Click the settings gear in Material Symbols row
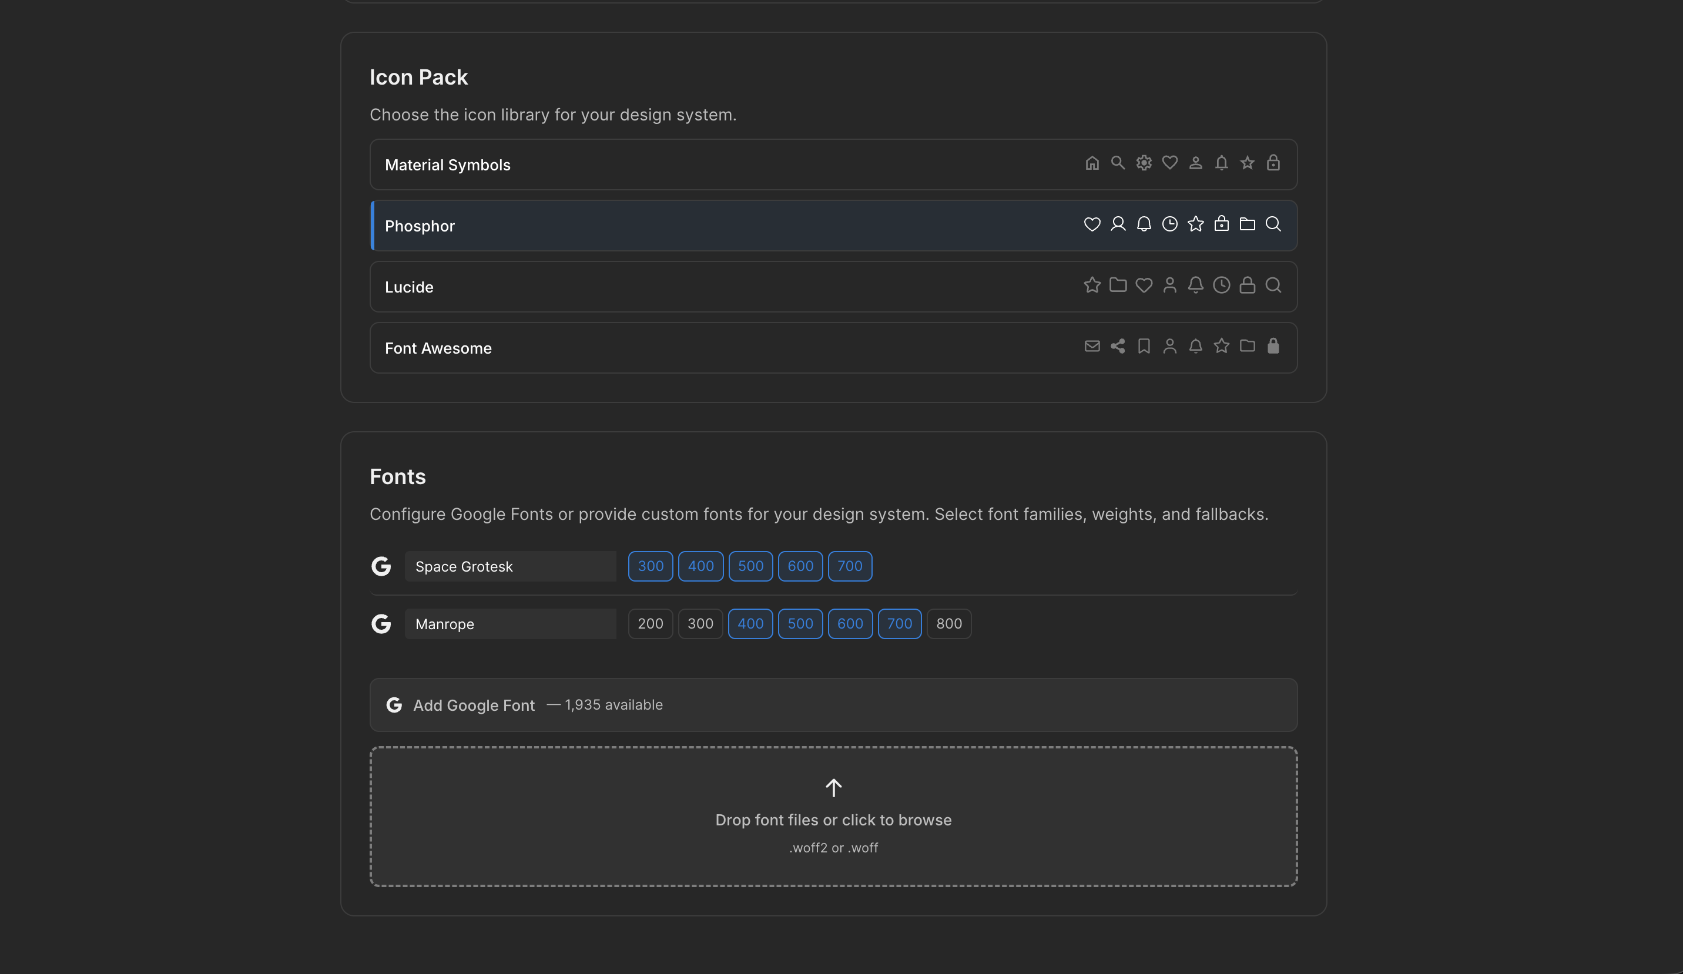The width and height of the screenshot is (1683, 974). pos(1144,163)
